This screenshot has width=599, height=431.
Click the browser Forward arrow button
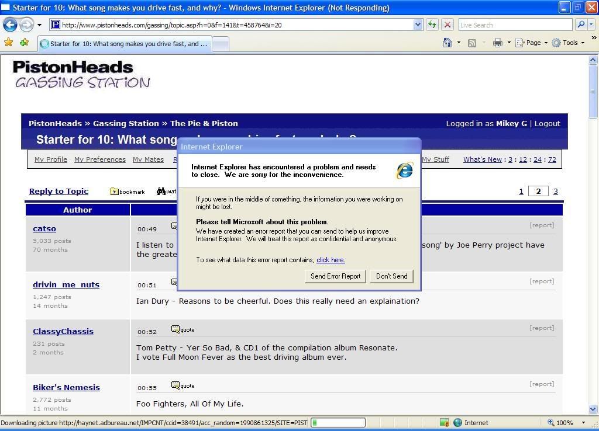[26, 25]
